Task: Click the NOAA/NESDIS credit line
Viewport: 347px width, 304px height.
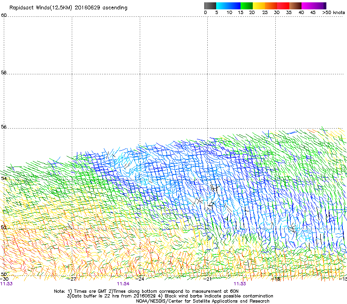Action: coord(203,301)
